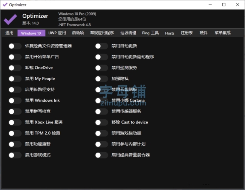Open the 硬件 tab
245x190 pixels.
click(204, 33)
